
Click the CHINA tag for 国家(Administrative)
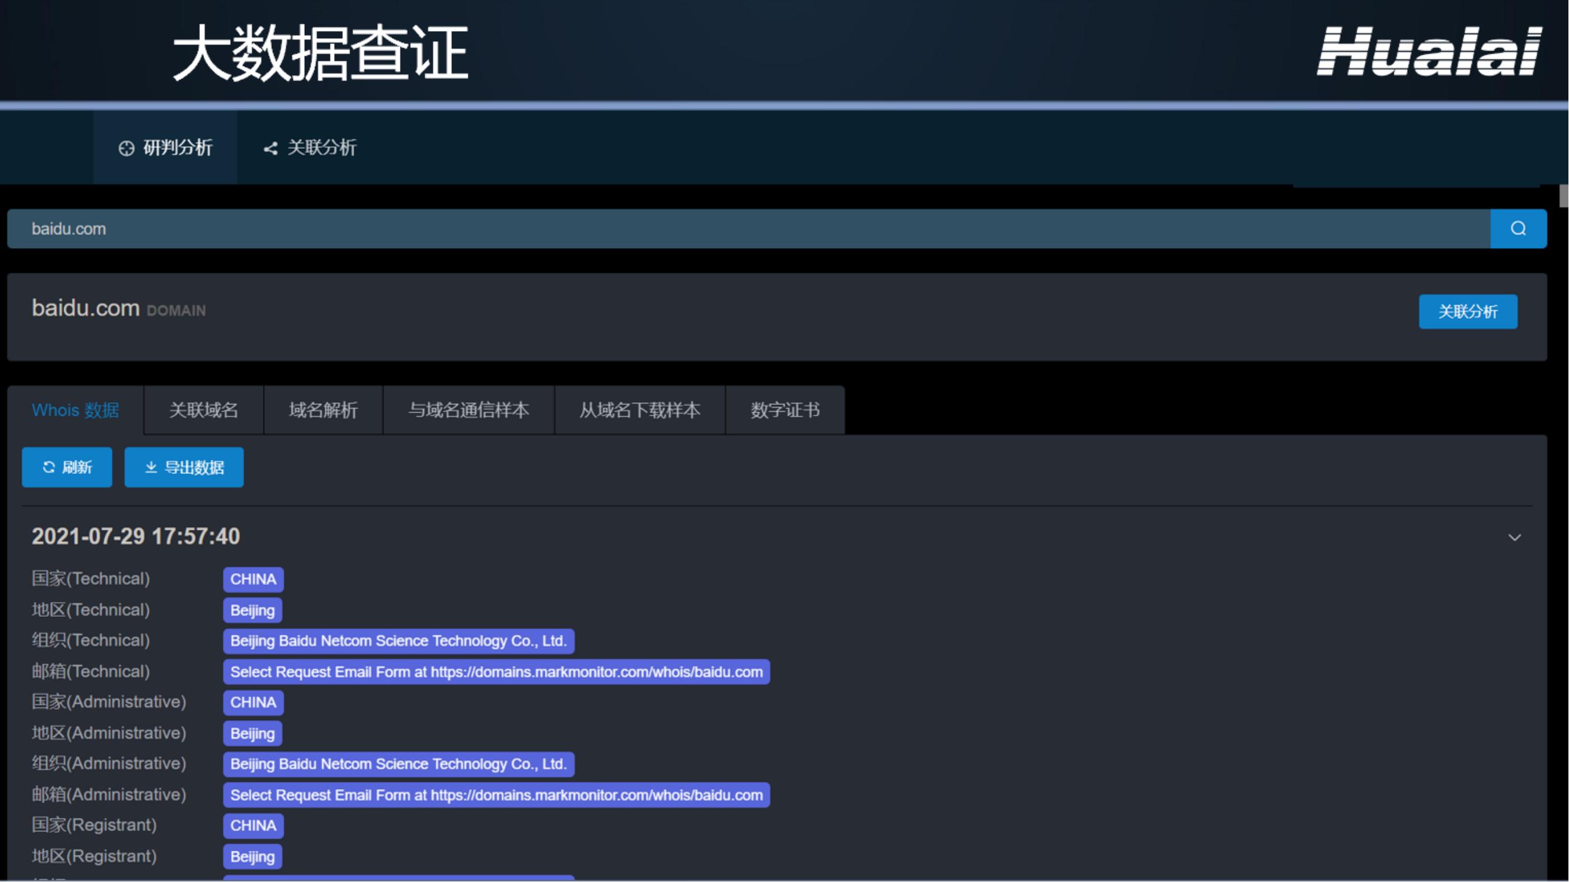254,703
